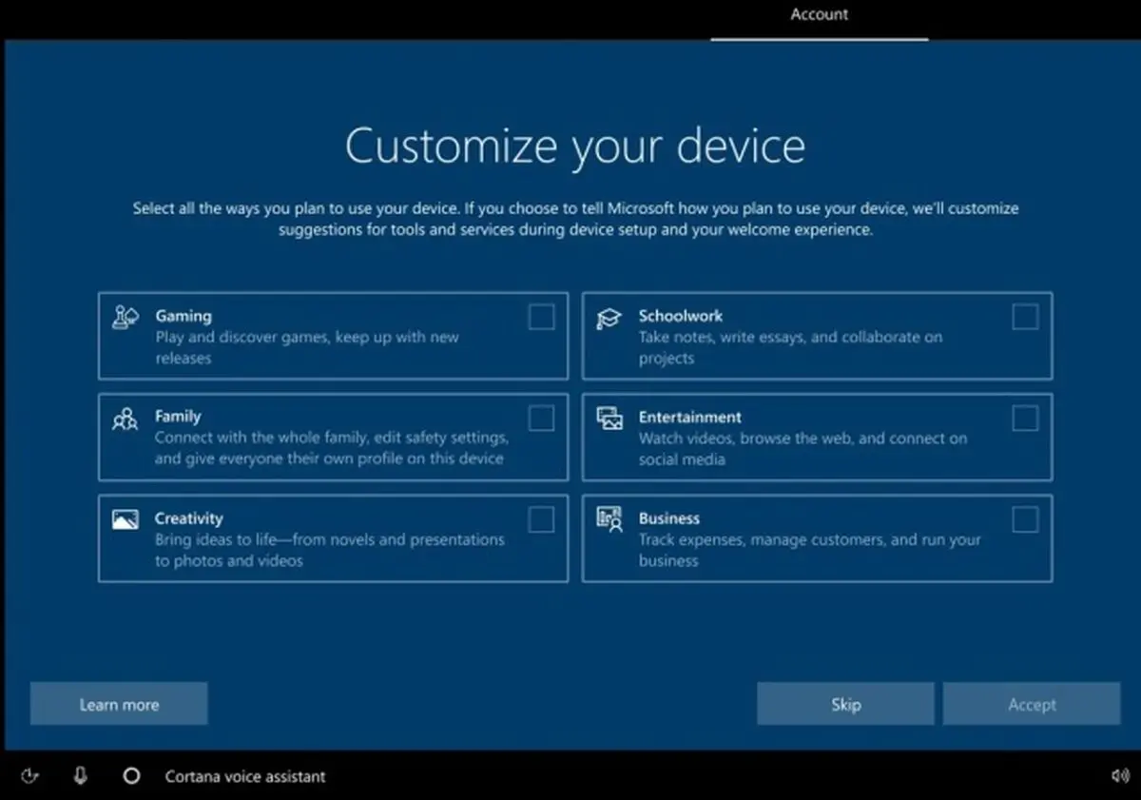
Task: Toggle the Cortana microphone icon
Action: coord(81,776)
